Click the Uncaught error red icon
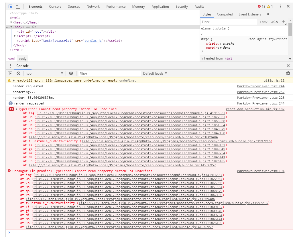The width and height of the screenshot is (293, 237). point(9,171)
